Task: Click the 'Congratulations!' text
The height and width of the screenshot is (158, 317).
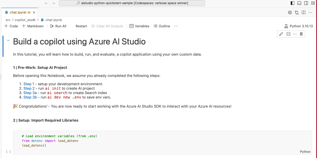Action: (x=33, y=106)
